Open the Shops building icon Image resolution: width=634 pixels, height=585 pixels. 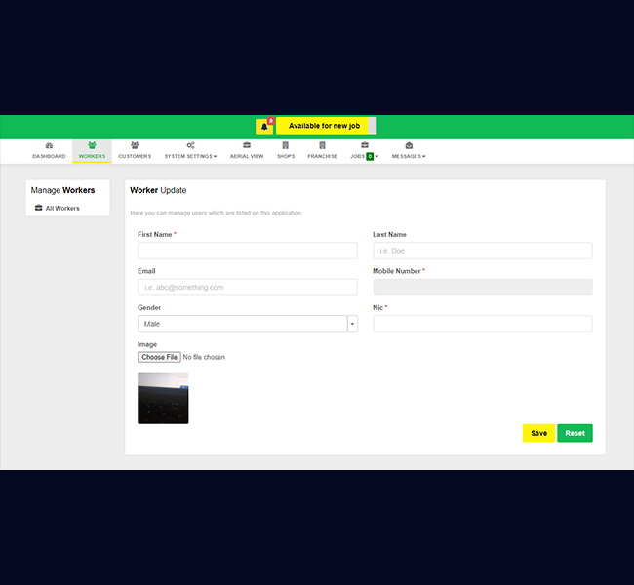[x=286, y=145]
